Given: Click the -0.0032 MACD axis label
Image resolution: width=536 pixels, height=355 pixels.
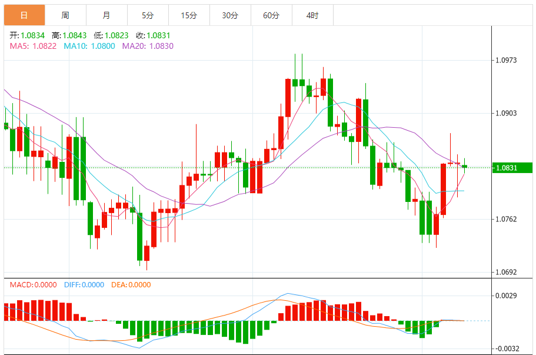Looking at the screenshot, I should (x=507, y=349).
